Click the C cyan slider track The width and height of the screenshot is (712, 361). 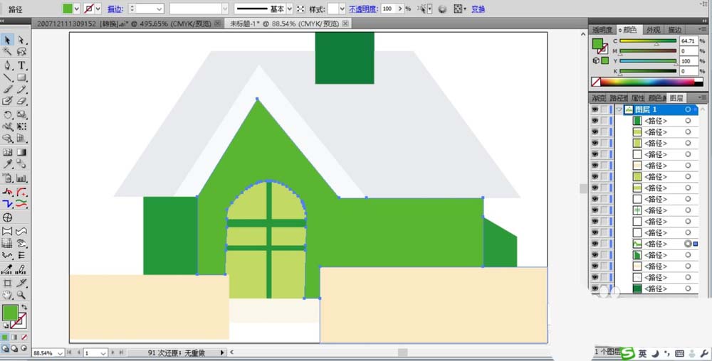648,41
